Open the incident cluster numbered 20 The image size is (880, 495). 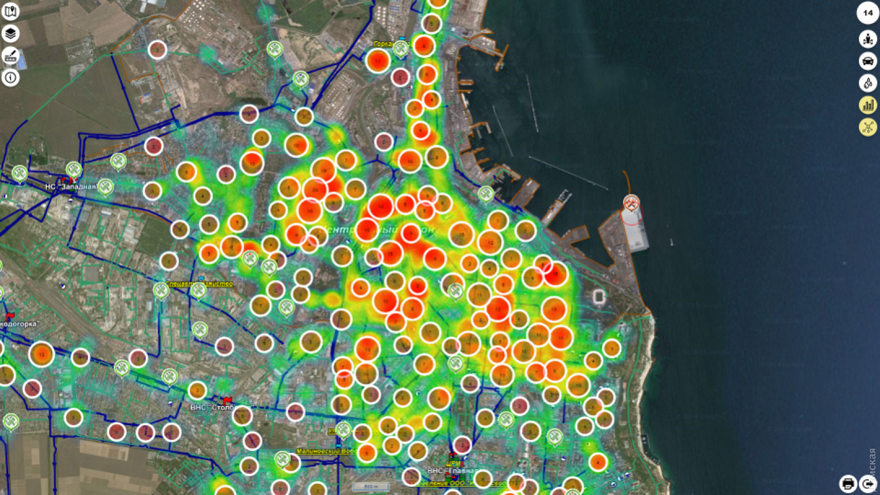pyautogui.click(x=315, y=190)
